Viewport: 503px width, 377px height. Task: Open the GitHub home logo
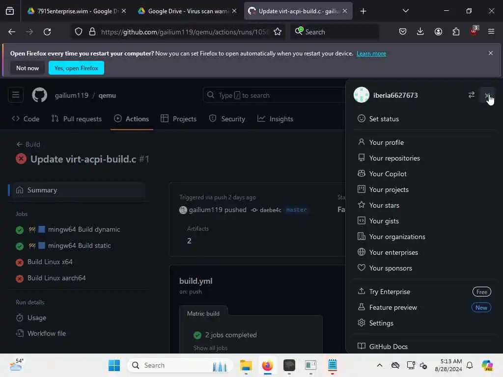[39, 95]
